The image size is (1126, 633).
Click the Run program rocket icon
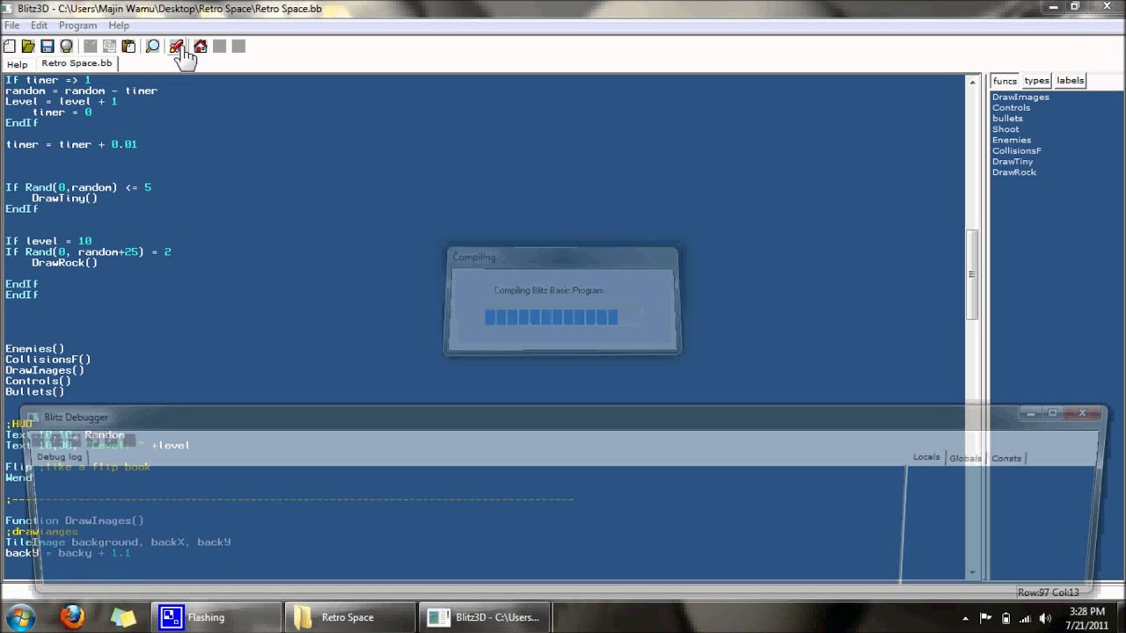[x=176, y=46]
